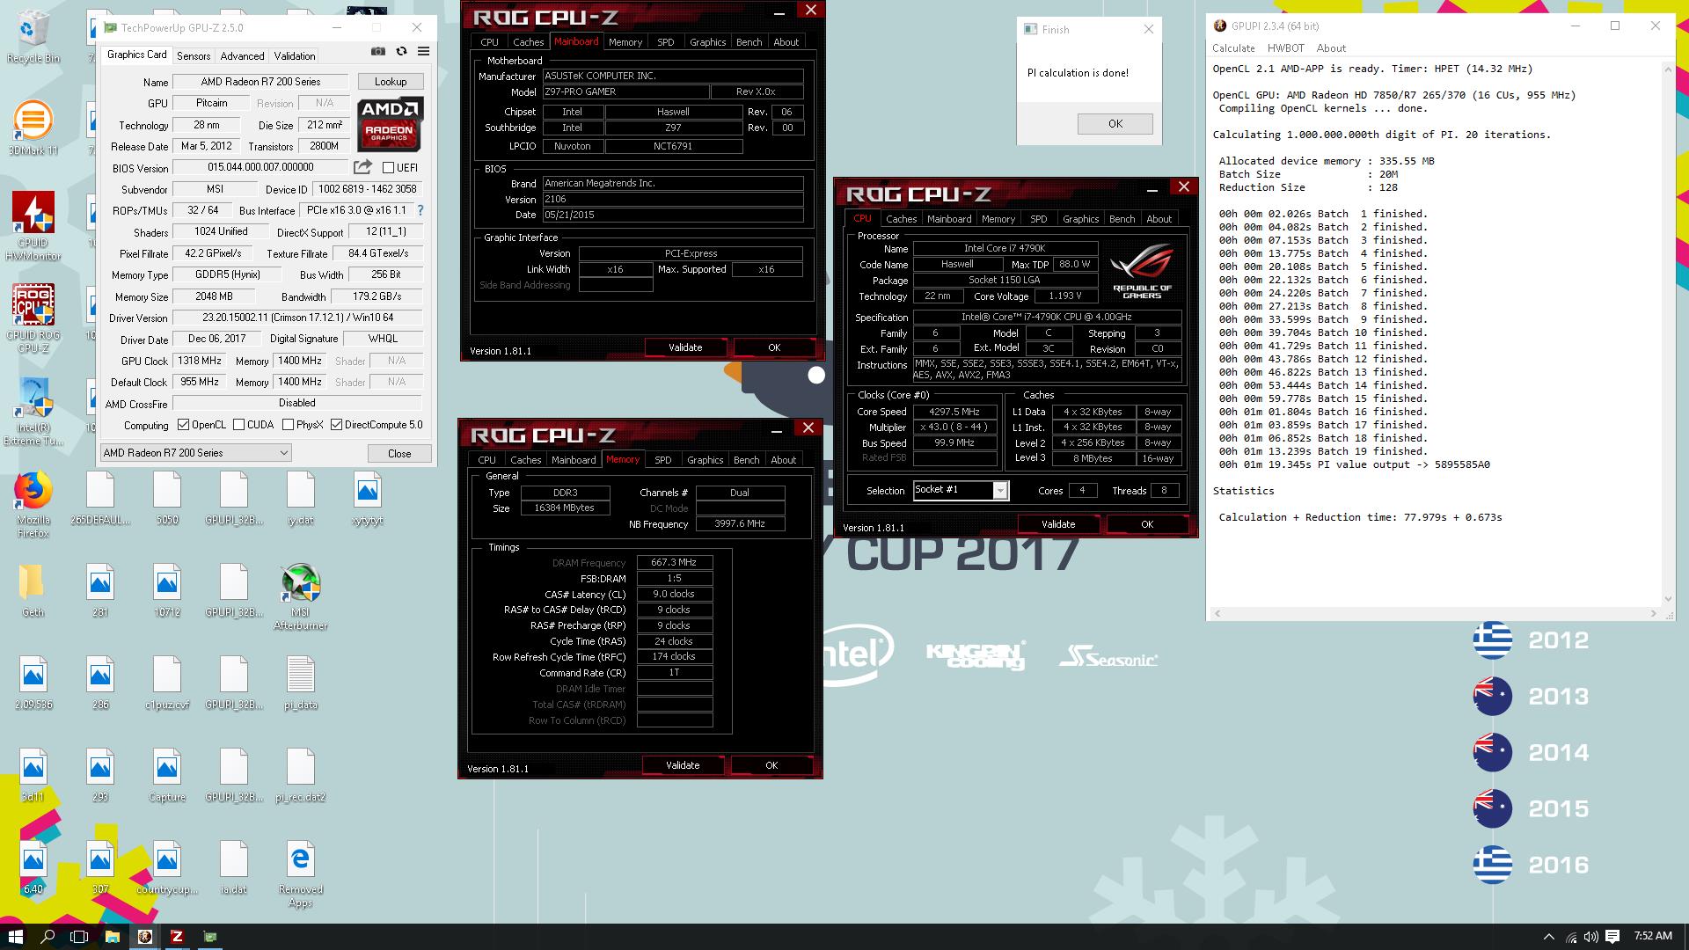Open the Calculate menu in GPUPI

(1233, 48)
